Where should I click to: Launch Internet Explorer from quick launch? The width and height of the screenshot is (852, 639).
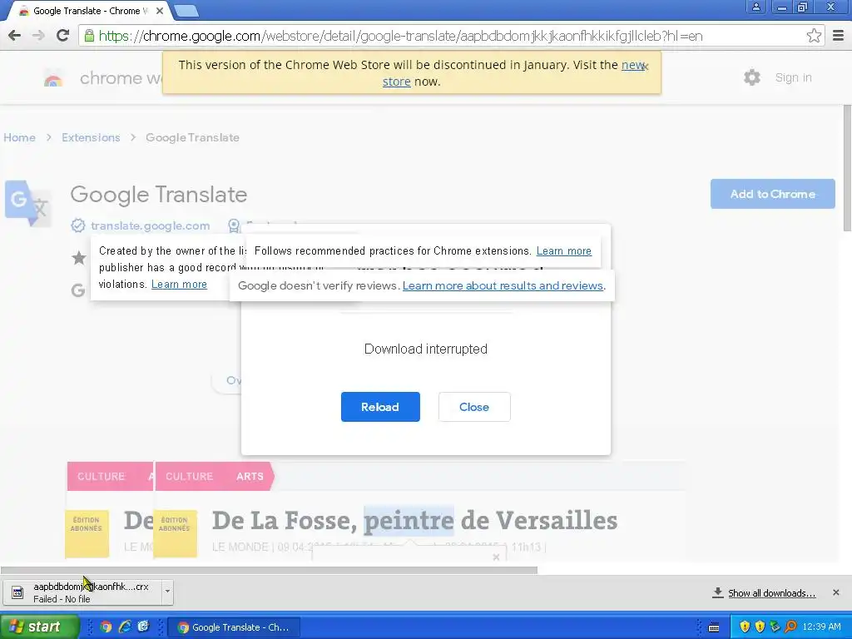pos(125,627)
